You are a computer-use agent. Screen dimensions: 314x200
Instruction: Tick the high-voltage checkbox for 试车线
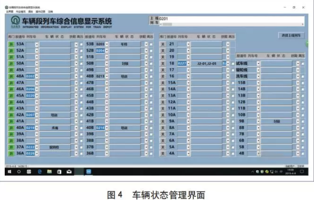click(x=303, y=64)
